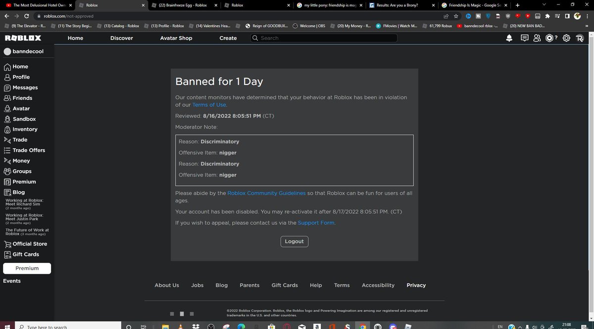Open the Chrome profile avatar
Screen dimensions: 594x329
pos(577,16)
